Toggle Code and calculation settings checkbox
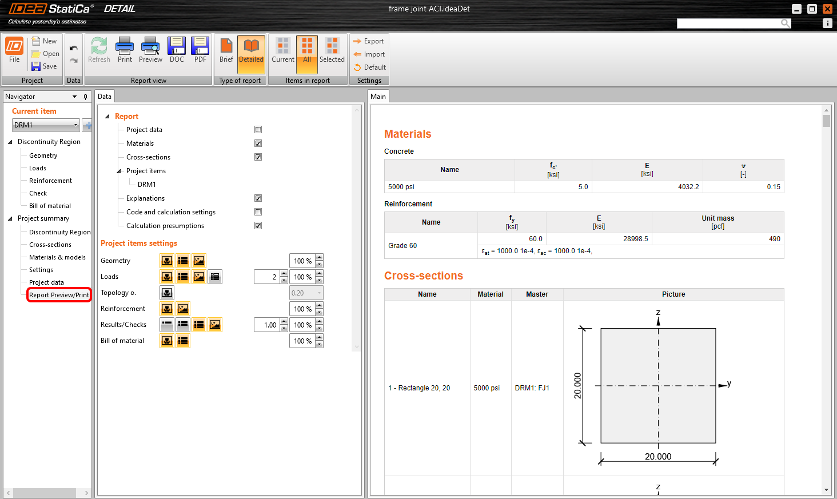This screenshot has width=837, height=499. (258, 212)
